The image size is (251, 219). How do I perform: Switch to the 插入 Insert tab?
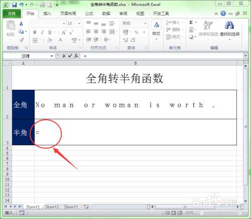47,14
